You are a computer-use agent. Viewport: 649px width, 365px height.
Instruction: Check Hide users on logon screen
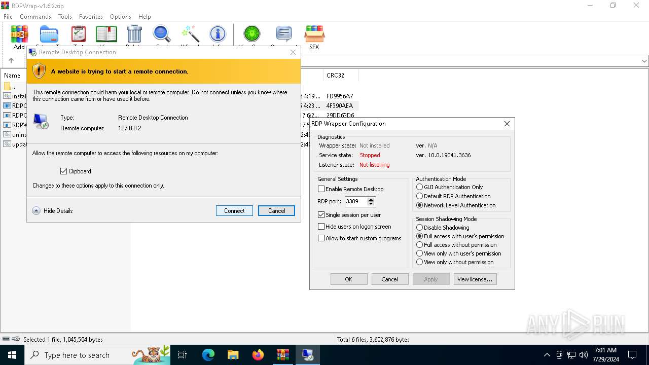[x=321, y=227]
